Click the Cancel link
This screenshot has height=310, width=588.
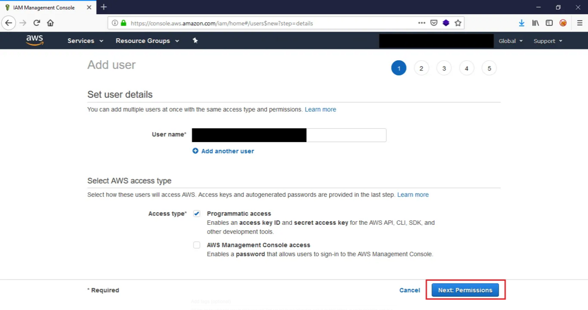[410, 290]
